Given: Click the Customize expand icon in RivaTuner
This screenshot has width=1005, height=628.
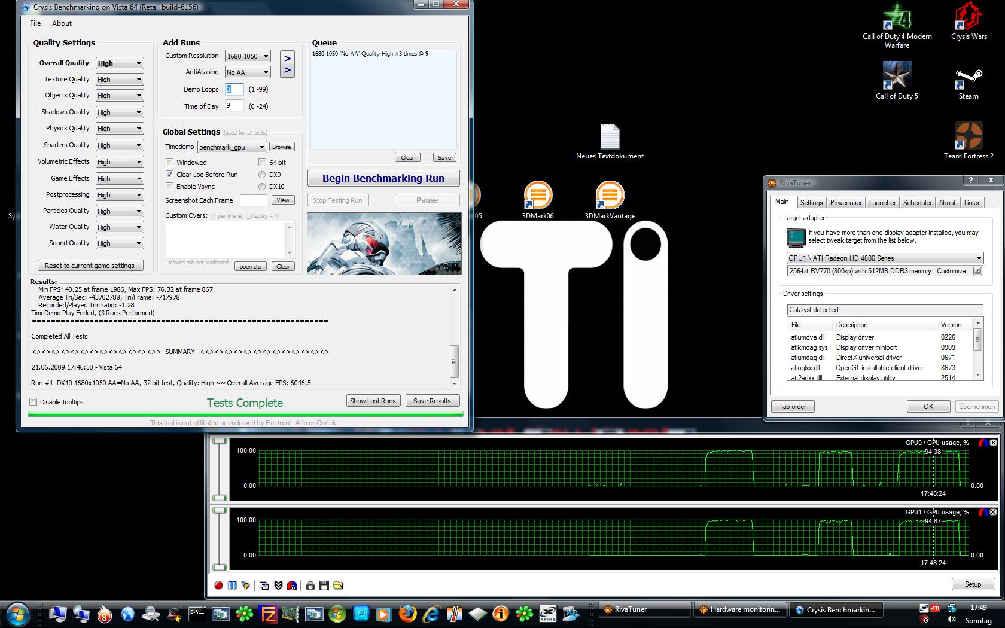Looking at the screenshot, I should coord(977,271).
